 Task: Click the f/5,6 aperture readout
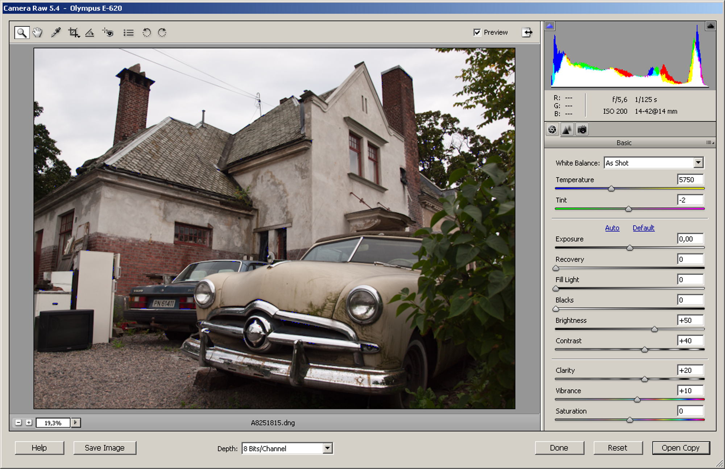(620, 99)
